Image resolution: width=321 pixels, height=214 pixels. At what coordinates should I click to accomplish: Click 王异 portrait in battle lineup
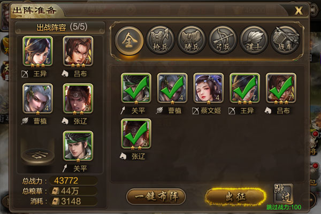(x=37, y=51)
